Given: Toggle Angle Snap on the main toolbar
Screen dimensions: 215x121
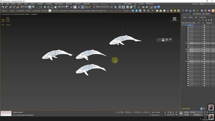Looking at the screenshot, I should (83, 7).
